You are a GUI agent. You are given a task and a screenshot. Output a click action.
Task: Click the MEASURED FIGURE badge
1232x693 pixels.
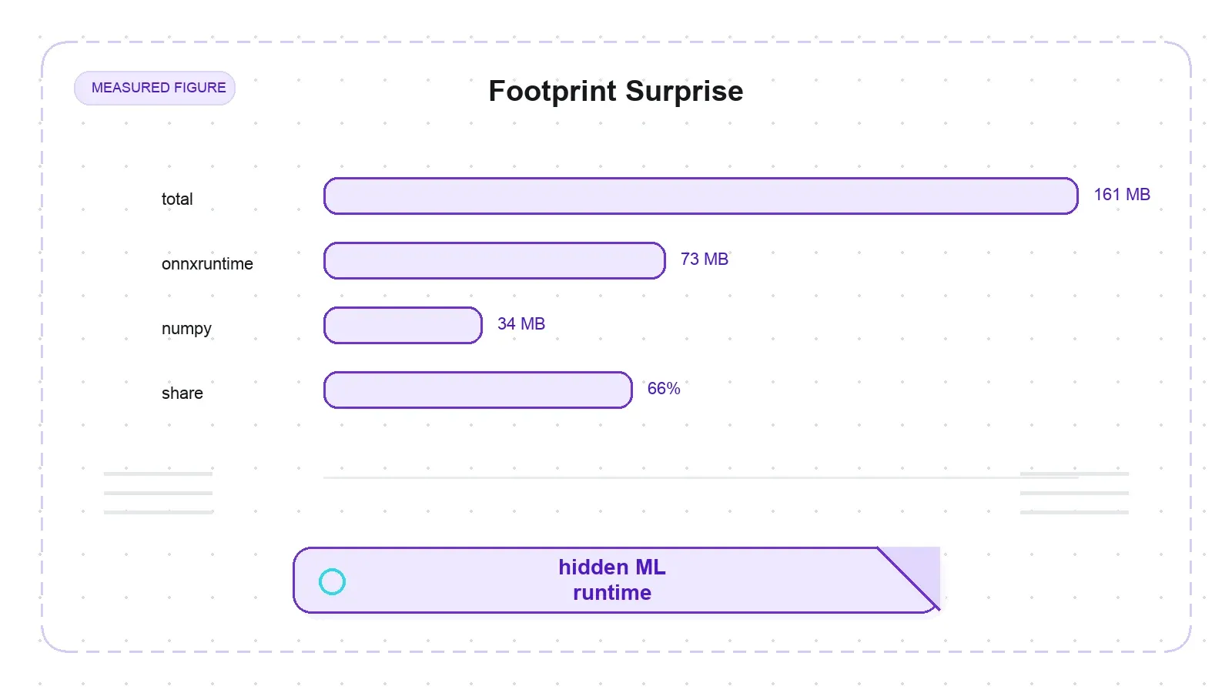155,88
